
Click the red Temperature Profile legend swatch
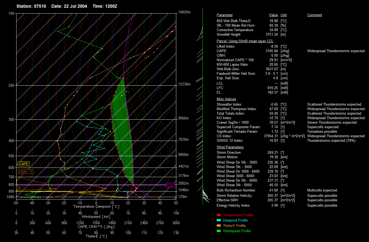[219, 215]
